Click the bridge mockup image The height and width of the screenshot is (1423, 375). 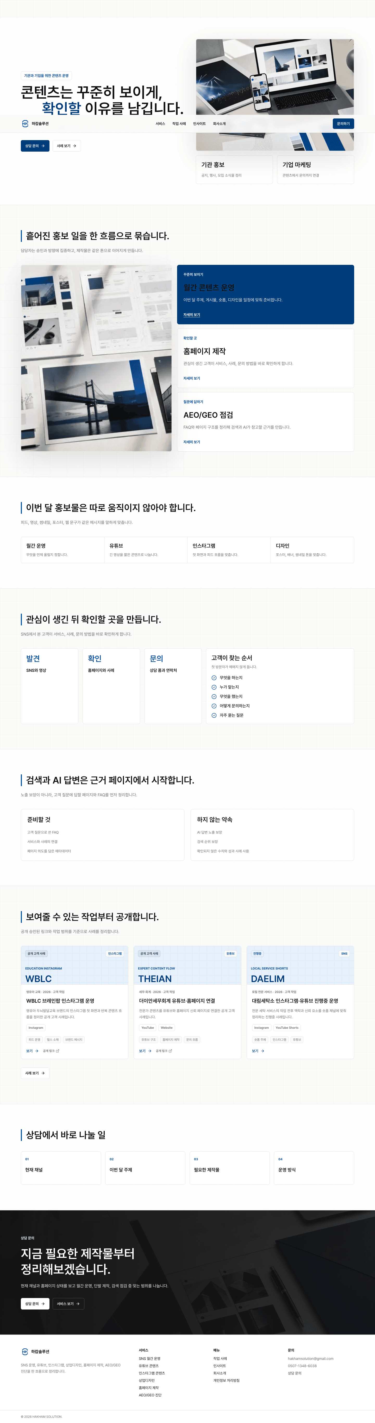(96, 358)
